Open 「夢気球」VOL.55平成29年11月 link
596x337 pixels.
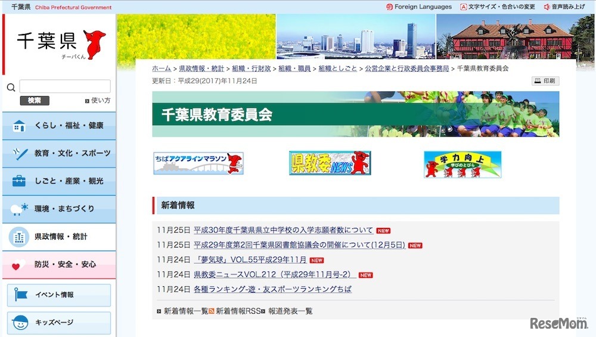[x=250, y=260]
